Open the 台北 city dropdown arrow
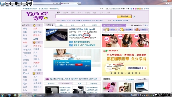 point(117,9)
